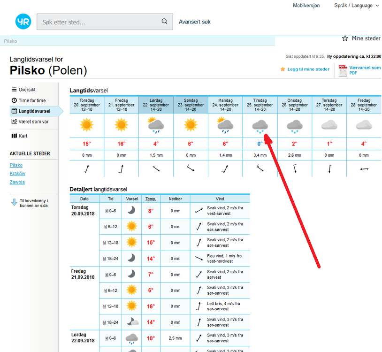Image resolution: width=382 pixels, height=352 pixels.
Task: Click sun icon for Torsdag 20. september
Action: coord(87,125)
